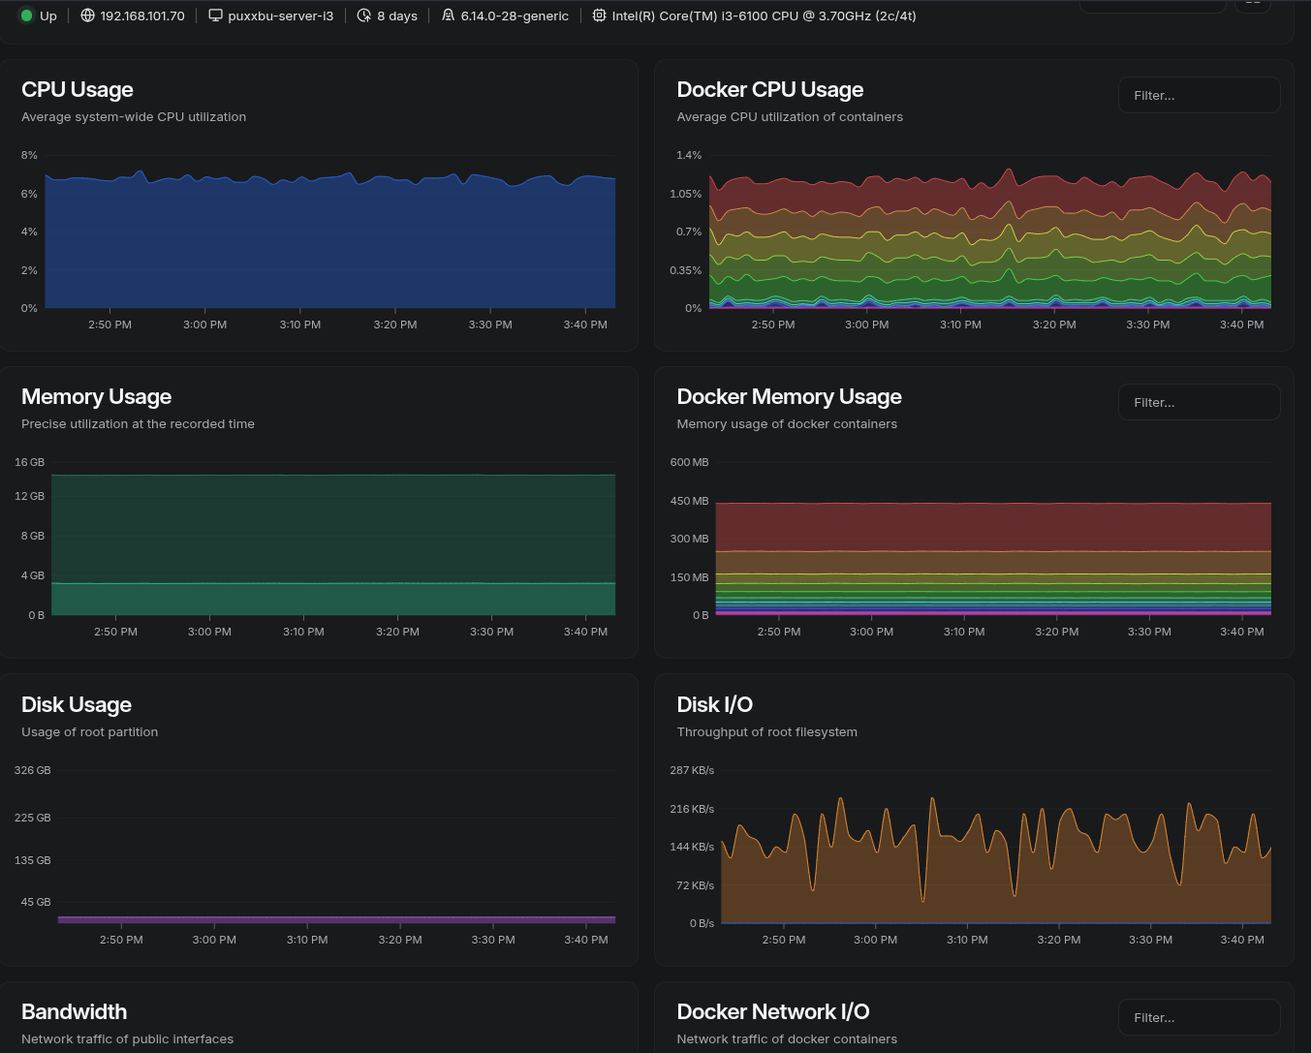The width and height of the screenshot is (1311, 1053).
Task: Click the Linux penguin icon beside kernel version
Action: click(448, 15)
